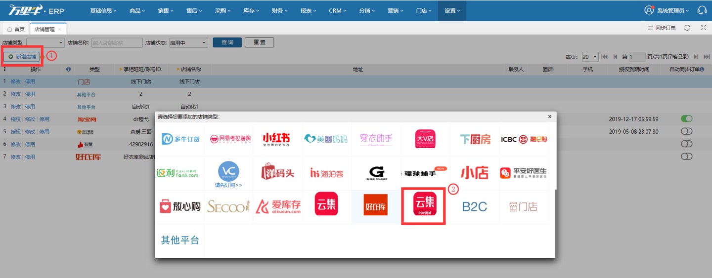Choose the 返利 Fanli.com platform logo
The image size is (712, 278).
pos(178,173)
